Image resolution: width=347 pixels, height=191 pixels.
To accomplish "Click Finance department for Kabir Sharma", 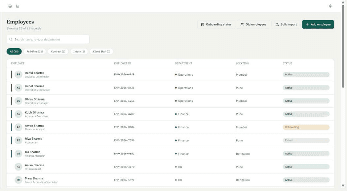I will click(182, 114).
